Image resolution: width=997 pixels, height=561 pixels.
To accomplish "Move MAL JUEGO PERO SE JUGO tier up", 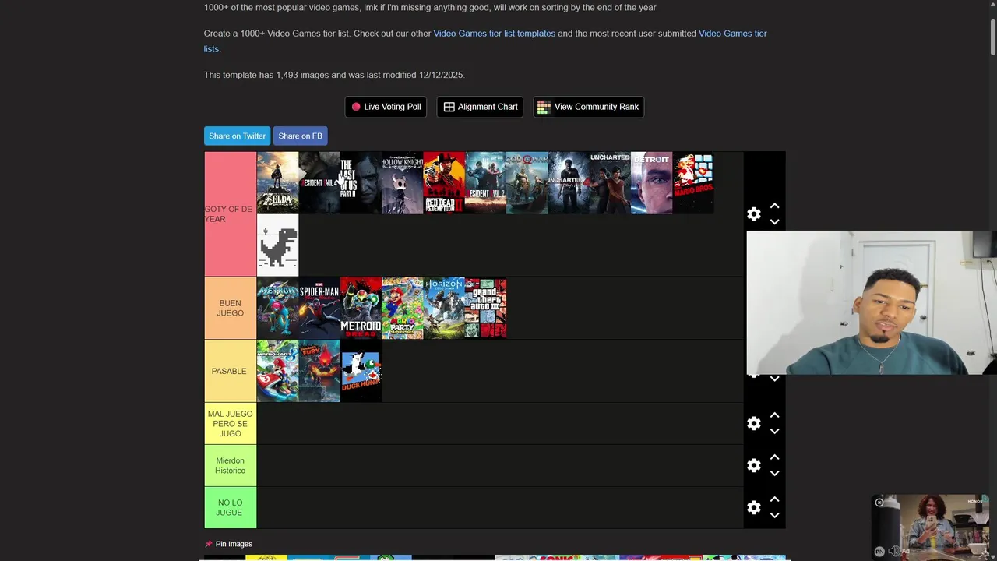I will click(x=774, y=415).
